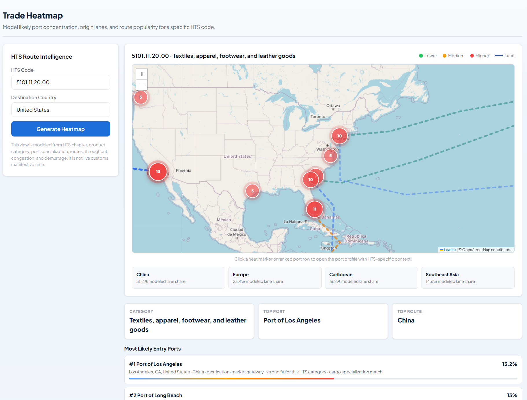Select the Europe lane share card
Viewport: 527px width, 400px height.
274,278
